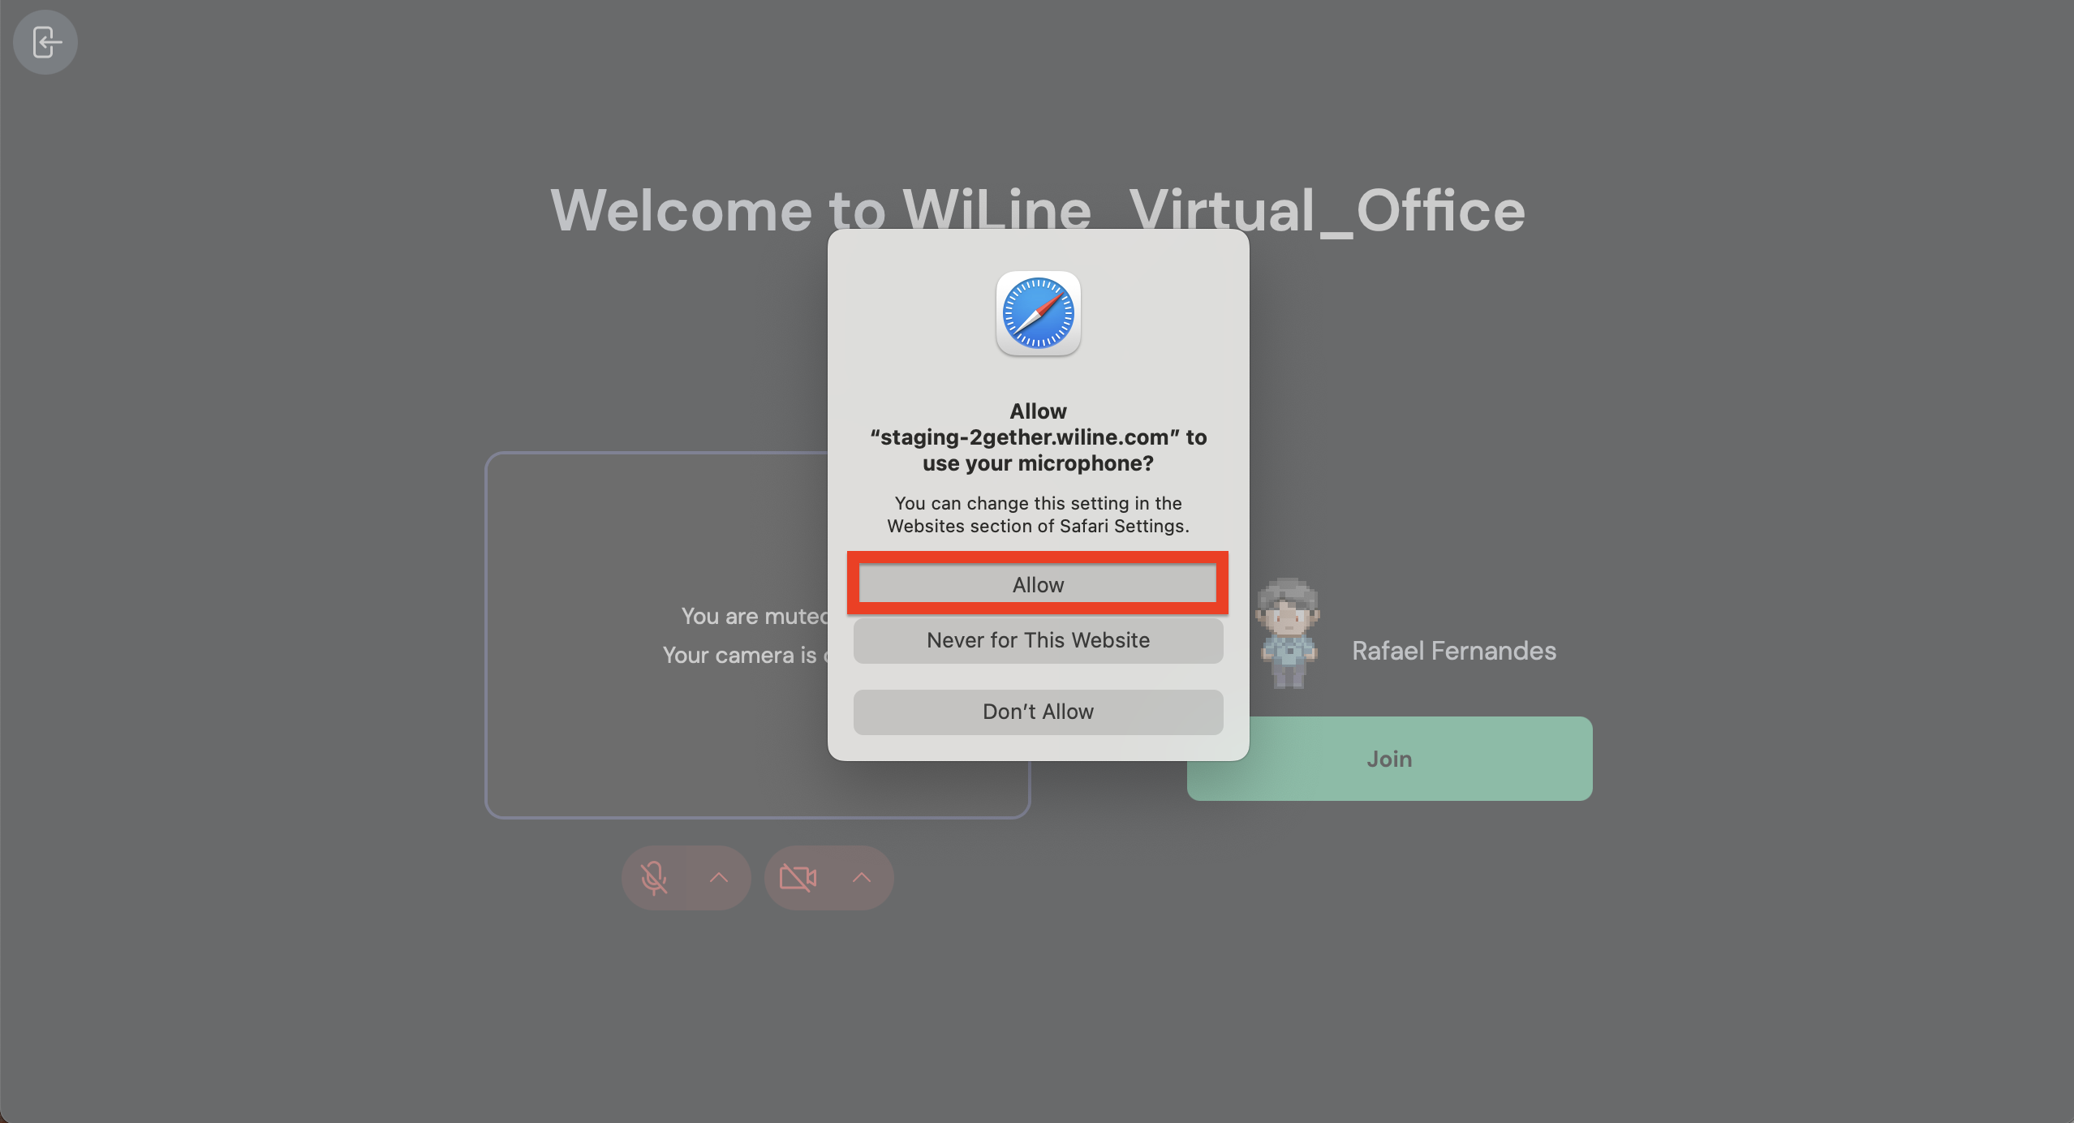Click the Safari Settings hint text
The height and width of the screenshot is (1123, 2074).
(1038, 514)
